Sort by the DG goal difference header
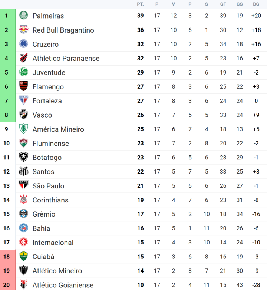Screen dimensions: 267x290 pos(256,4)
